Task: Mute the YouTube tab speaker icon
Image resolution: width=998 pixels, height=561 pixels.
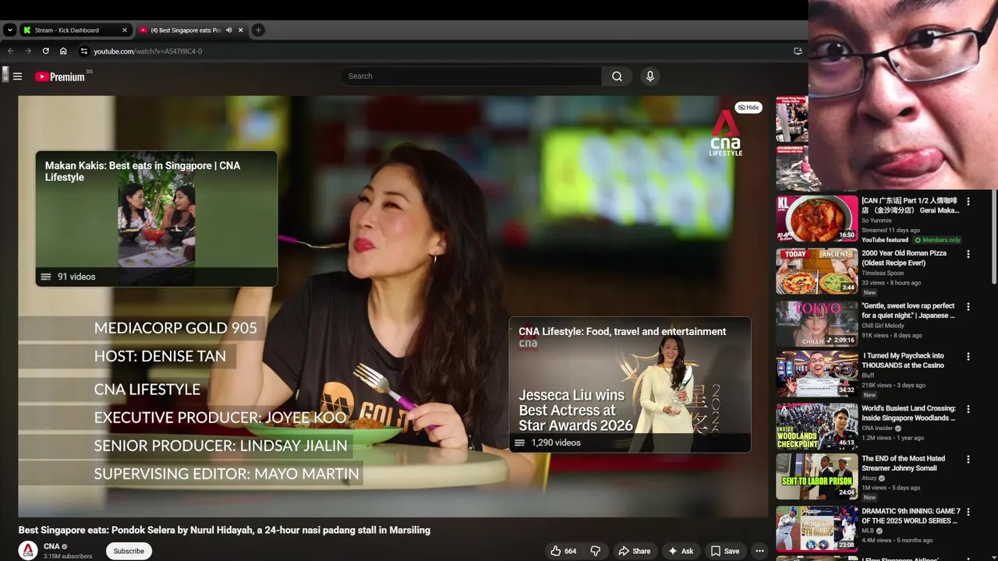Action: [x=229, y=30]
